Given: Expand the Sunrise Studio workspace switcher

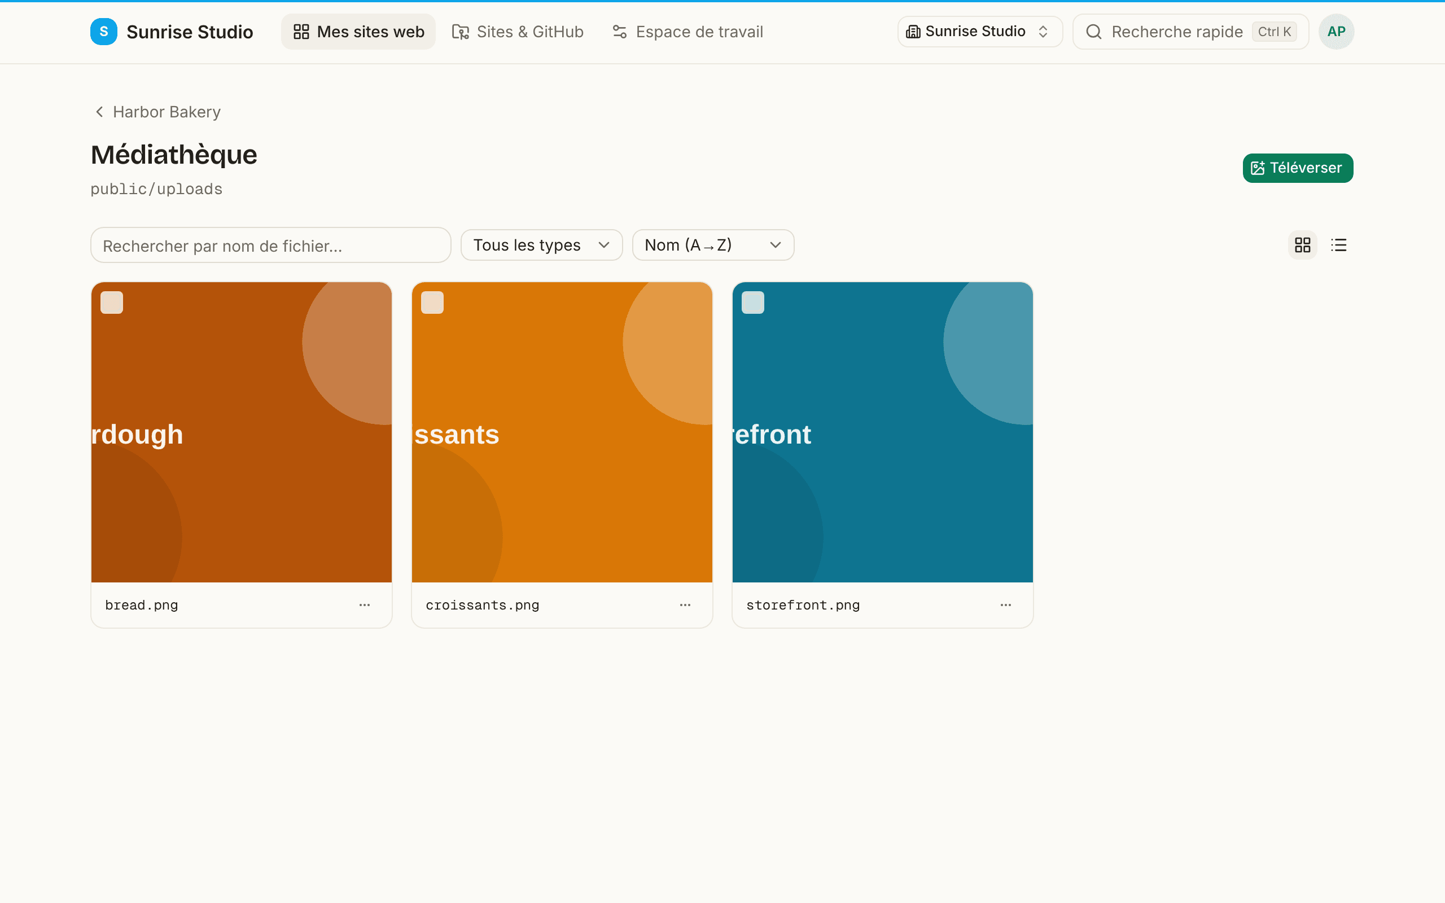Looking at the screenshot, I should pos(980,32).
